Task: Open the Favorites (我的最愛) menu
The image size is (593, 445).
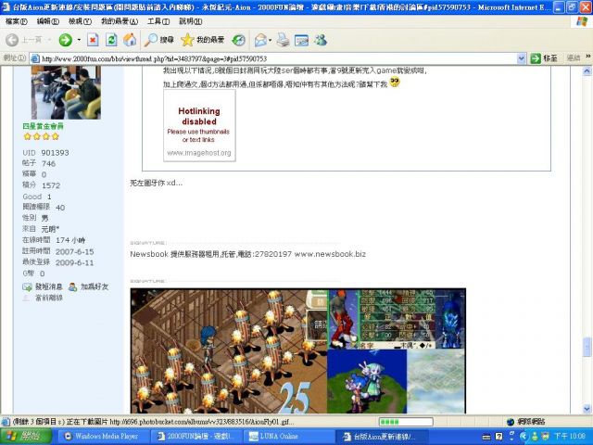Action: (120, 21)
